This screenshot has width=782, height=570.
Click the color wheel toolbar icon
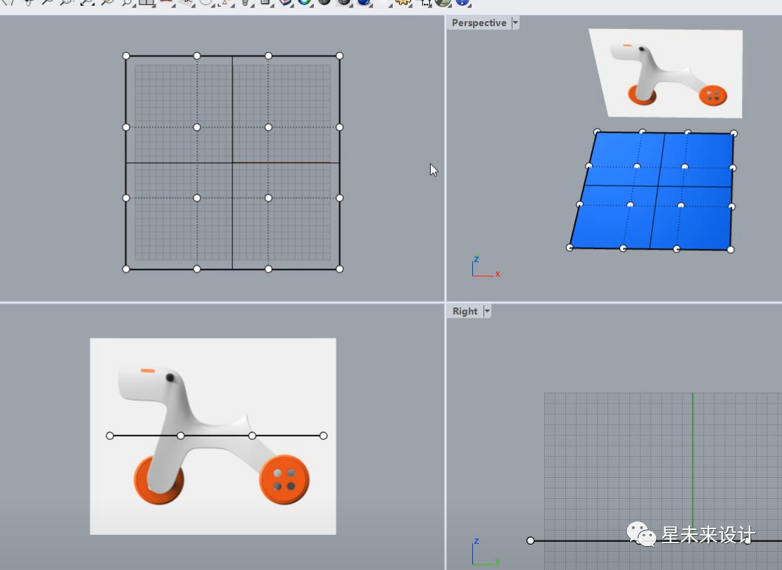click(304, 2)
